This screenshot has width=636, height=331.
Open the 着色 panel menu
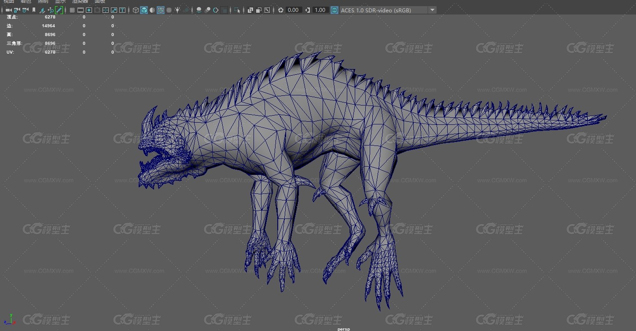coord(26,1)
